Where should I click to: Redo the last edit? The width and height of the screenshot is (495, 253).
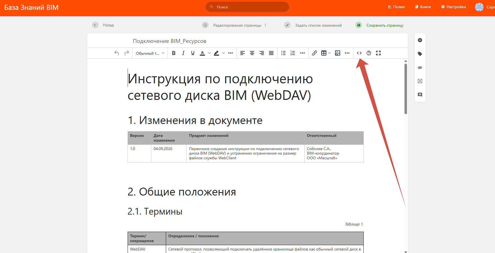(127, 53)
